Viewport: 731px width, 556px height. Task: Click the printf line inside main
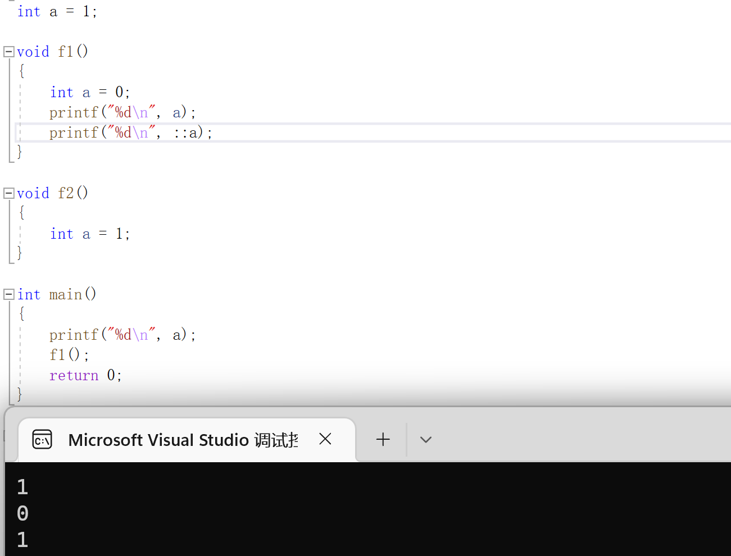(122, 335)
